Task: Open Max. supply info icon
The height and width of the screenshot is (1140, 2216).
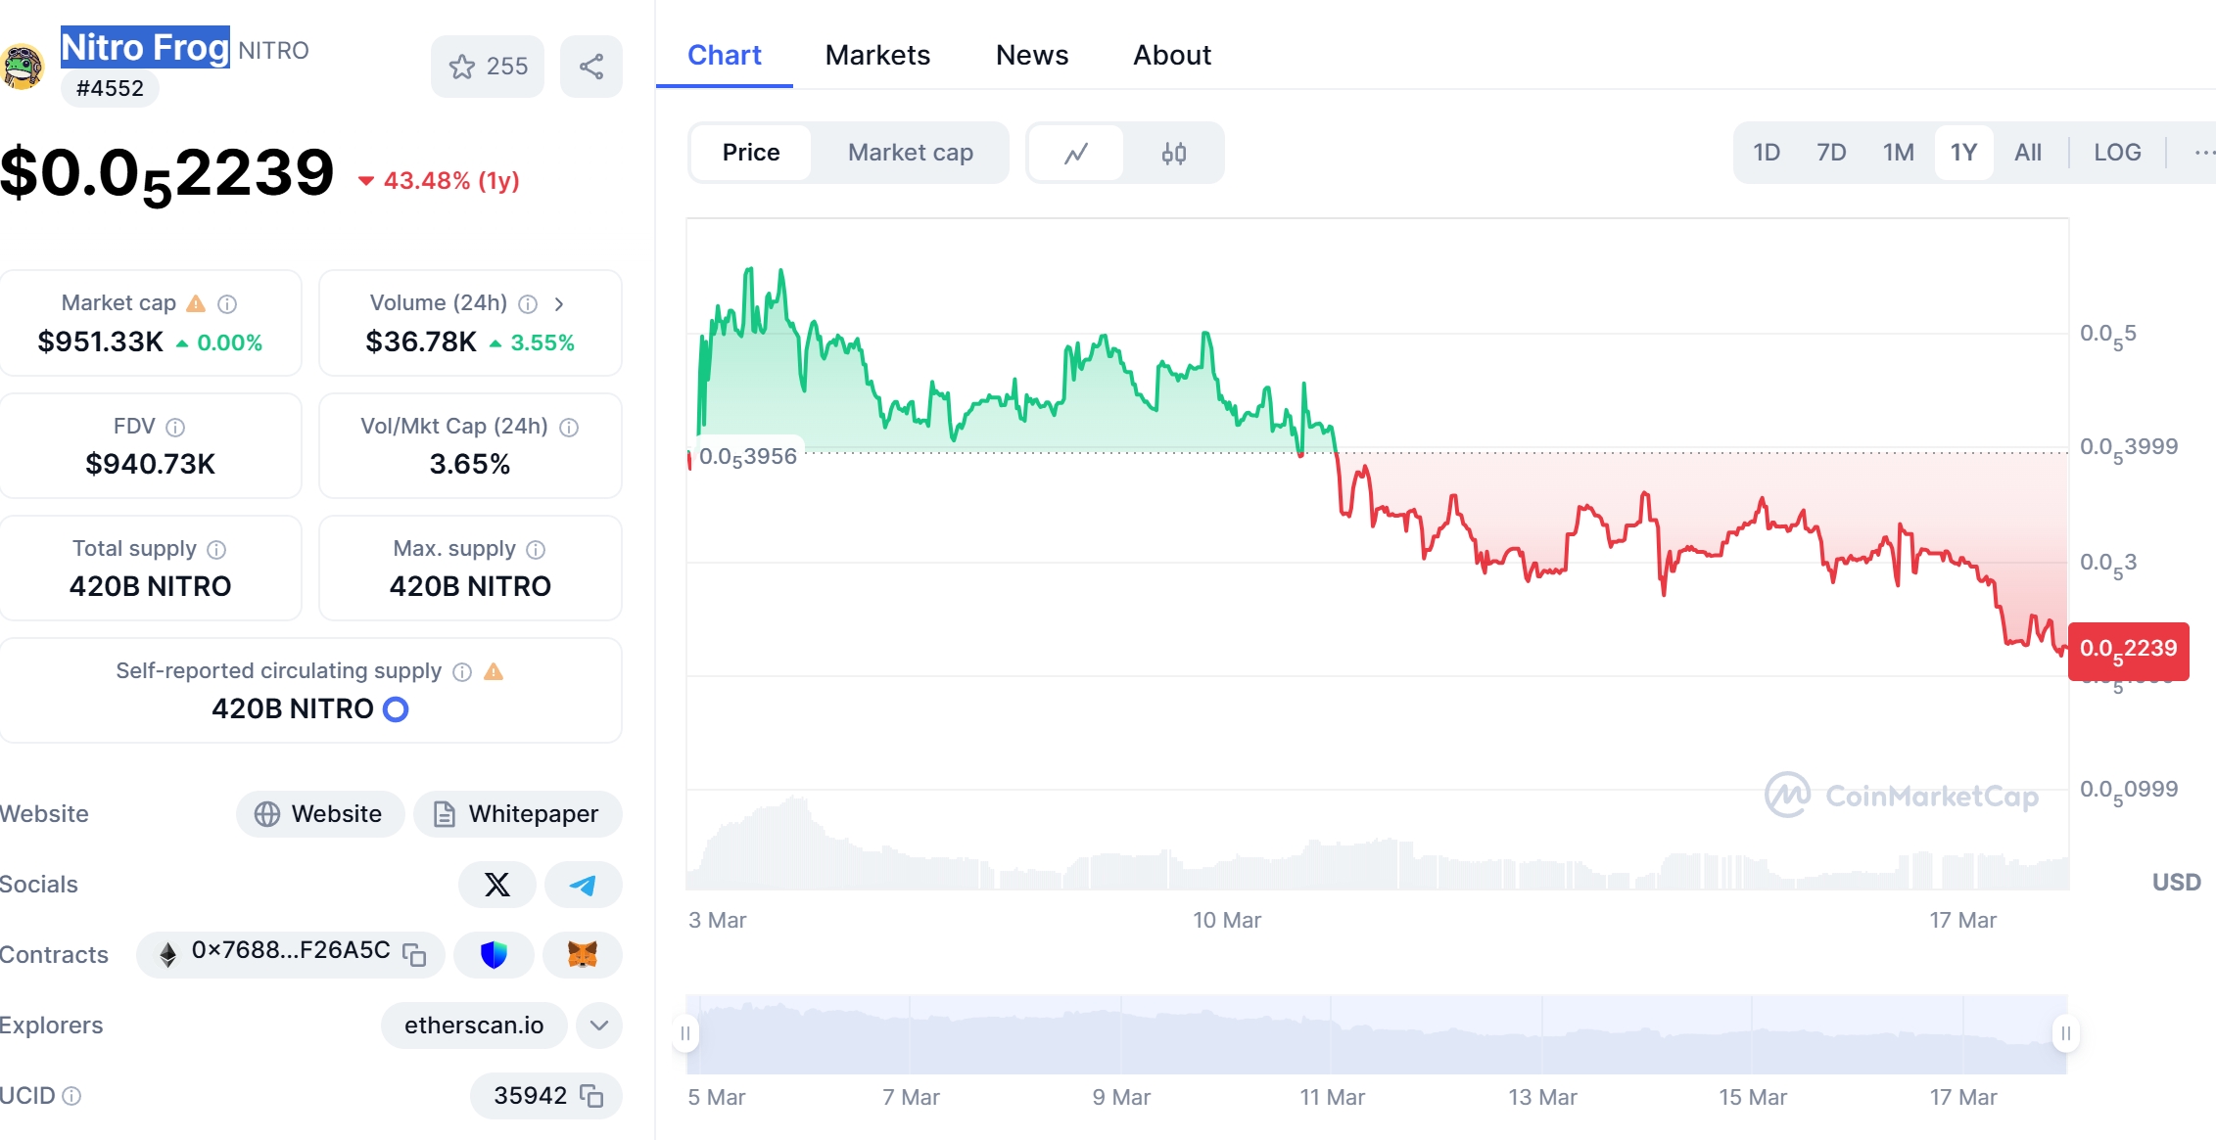Action: [x=536, y=550]
